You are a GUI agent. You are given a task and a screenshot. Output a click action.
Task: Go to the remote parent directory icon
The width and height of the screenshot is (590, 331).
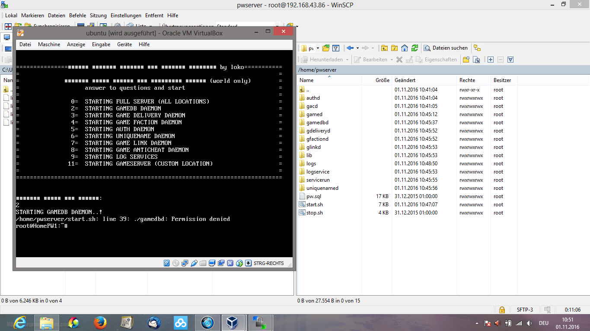click(x=384, y=48)
